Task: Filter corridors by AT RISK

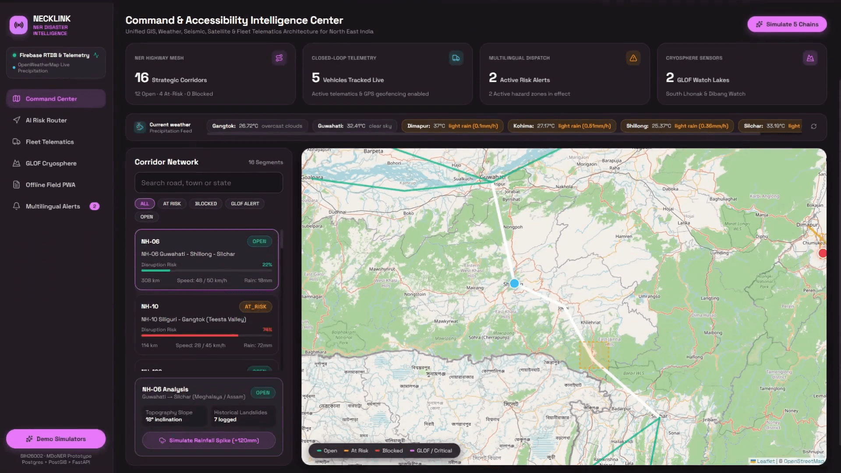Action: click(172, 204)
